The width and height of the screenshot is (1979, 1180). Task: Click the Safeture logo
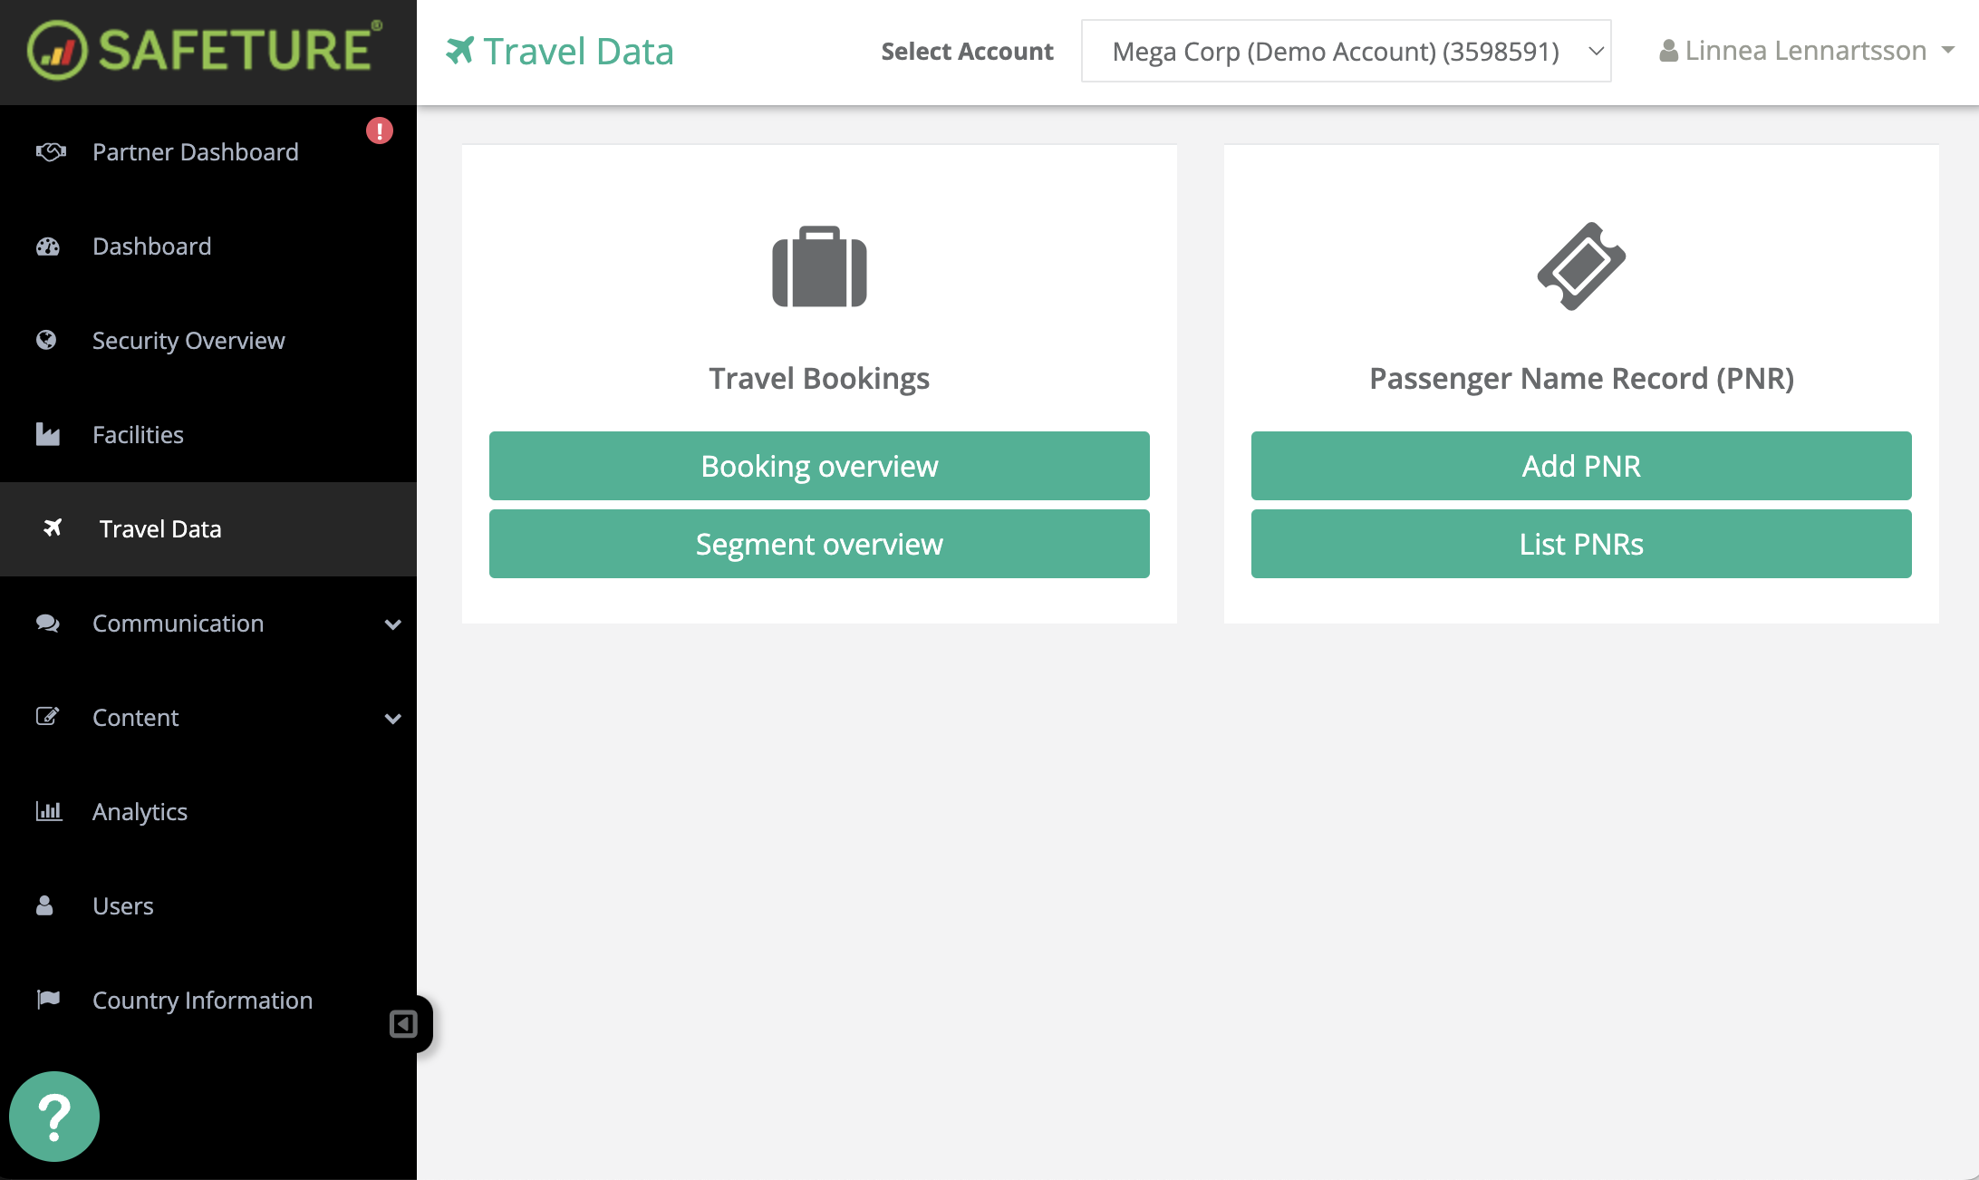(201, 50)
